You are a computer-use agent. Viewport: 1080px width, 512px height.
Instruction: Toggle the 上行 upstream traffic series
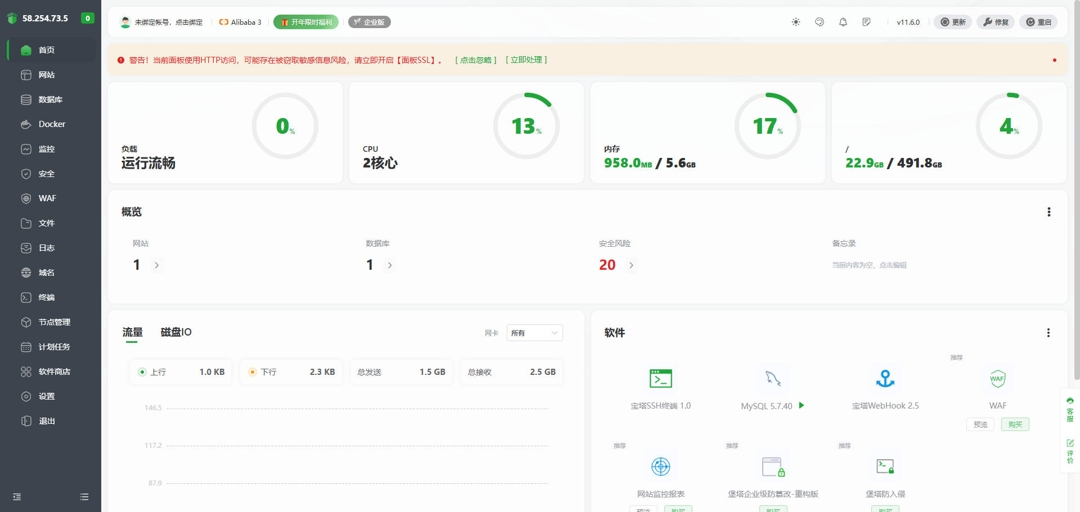point(142,372)
